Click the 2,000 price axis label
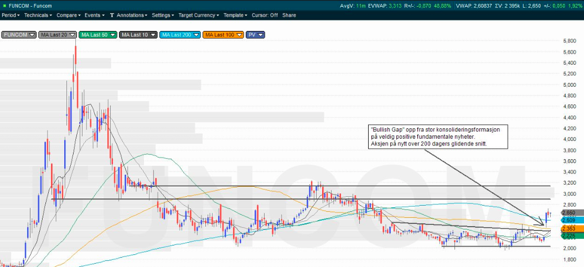 point(569,248)
